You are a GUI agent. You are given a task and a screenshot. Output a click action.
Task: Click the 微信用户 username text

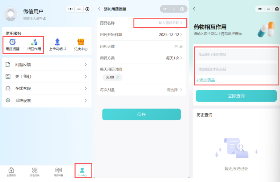pos(33,12)
